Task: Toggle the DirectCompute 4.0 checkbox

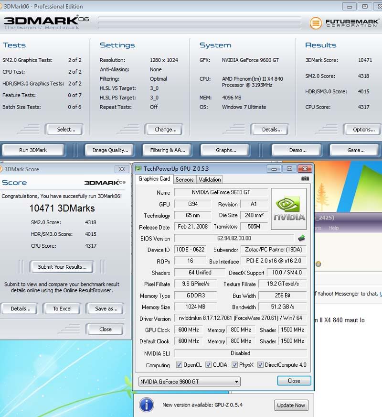Action: pos(260,364)
